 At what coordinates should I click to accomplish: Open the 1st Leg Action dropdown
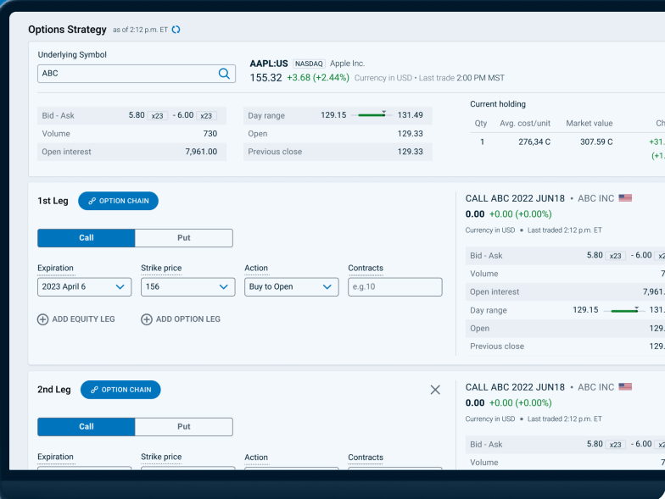(x=292, y=286)
